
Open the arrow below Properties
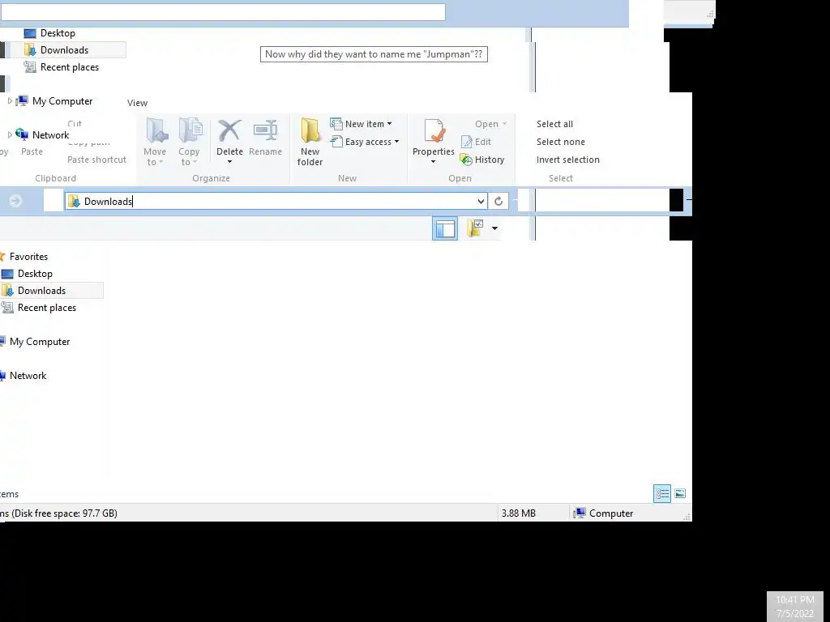(x=433, y=162)
